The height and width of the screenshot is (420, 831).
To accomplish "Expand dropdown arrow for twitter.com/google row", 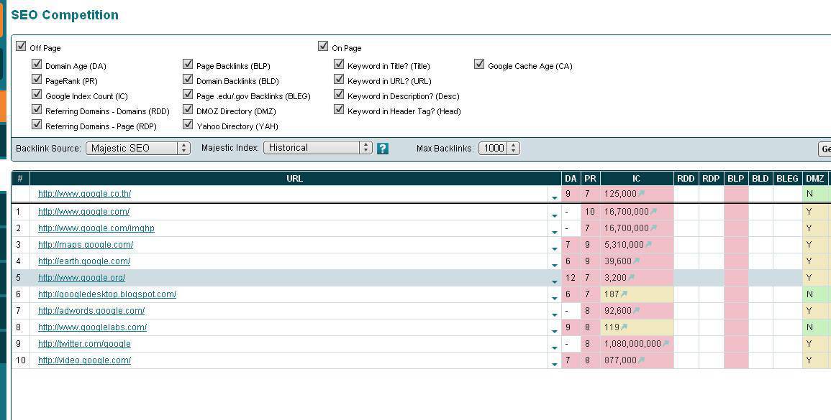I will (x=554, y=347).
